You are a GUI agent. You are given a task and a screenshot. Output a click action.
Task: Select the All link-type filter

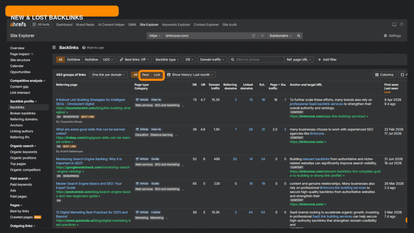coord(61,60)
